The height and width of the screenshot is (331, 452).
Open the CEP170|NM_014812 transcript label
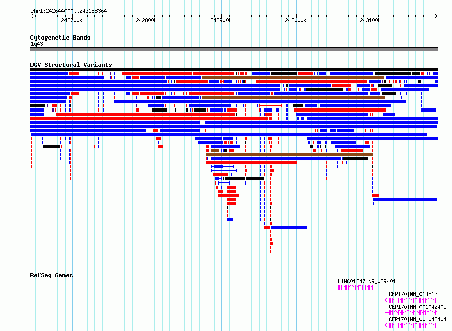click(x=413, y=294)
